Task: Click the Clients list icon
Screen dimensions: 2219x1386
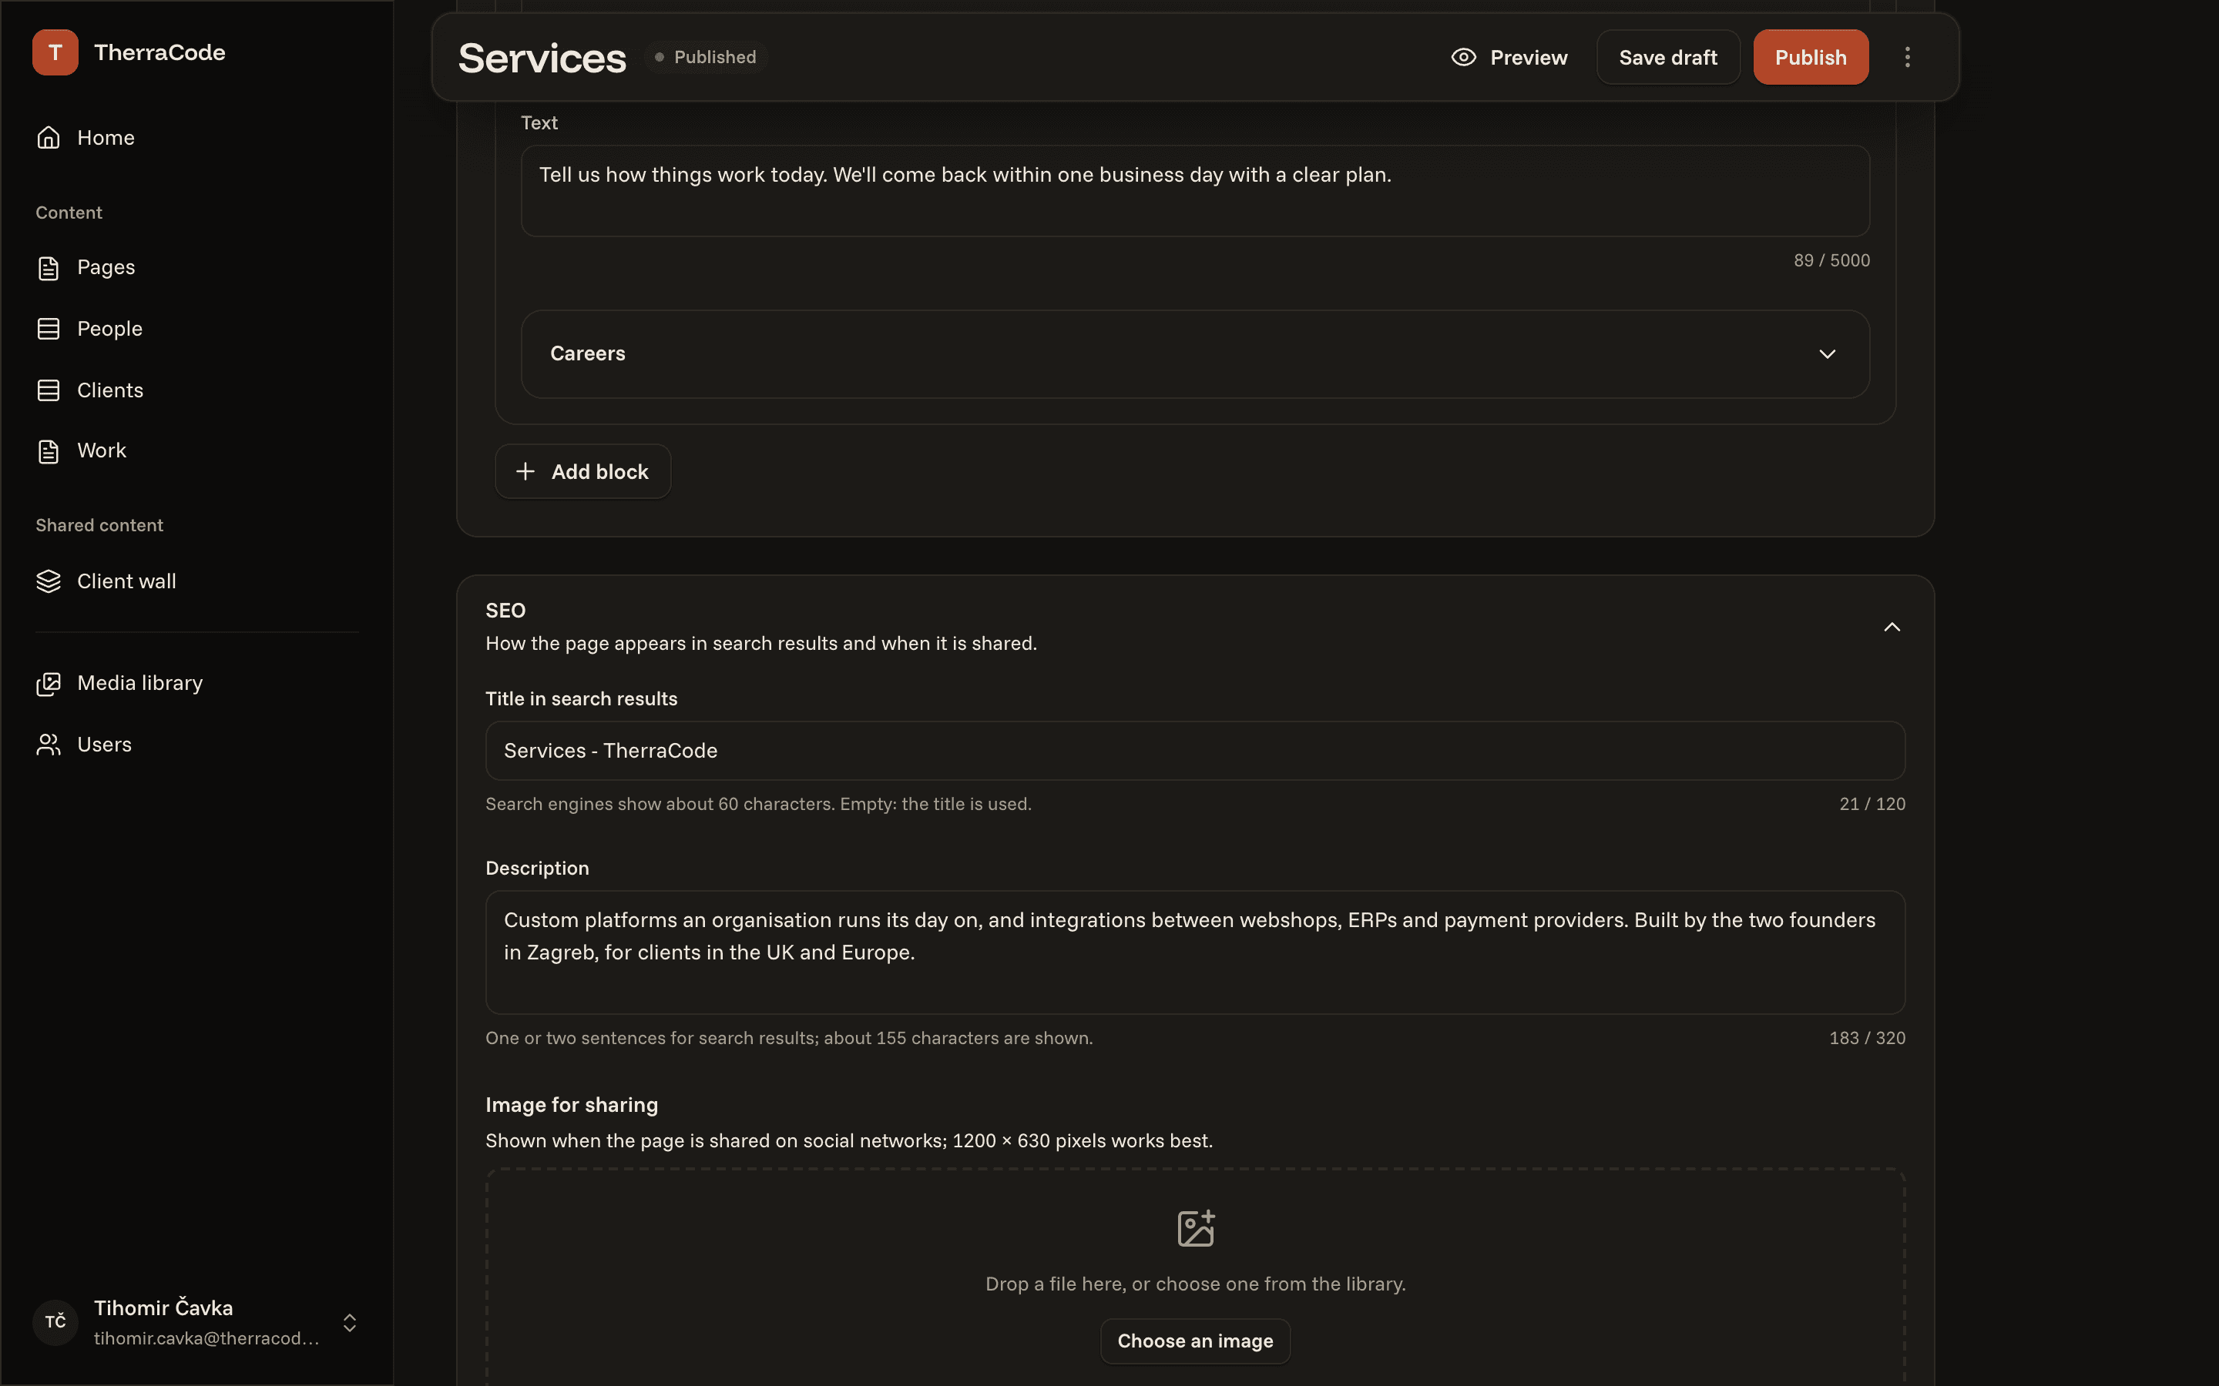Action: click(x=49, y=390)
